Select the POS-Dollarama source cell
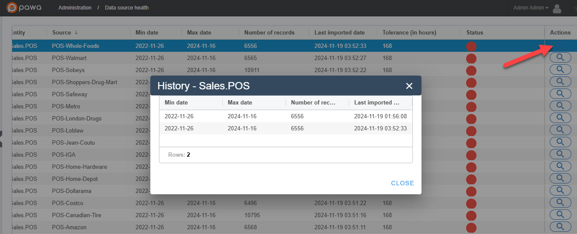 (x=71, y=191)
